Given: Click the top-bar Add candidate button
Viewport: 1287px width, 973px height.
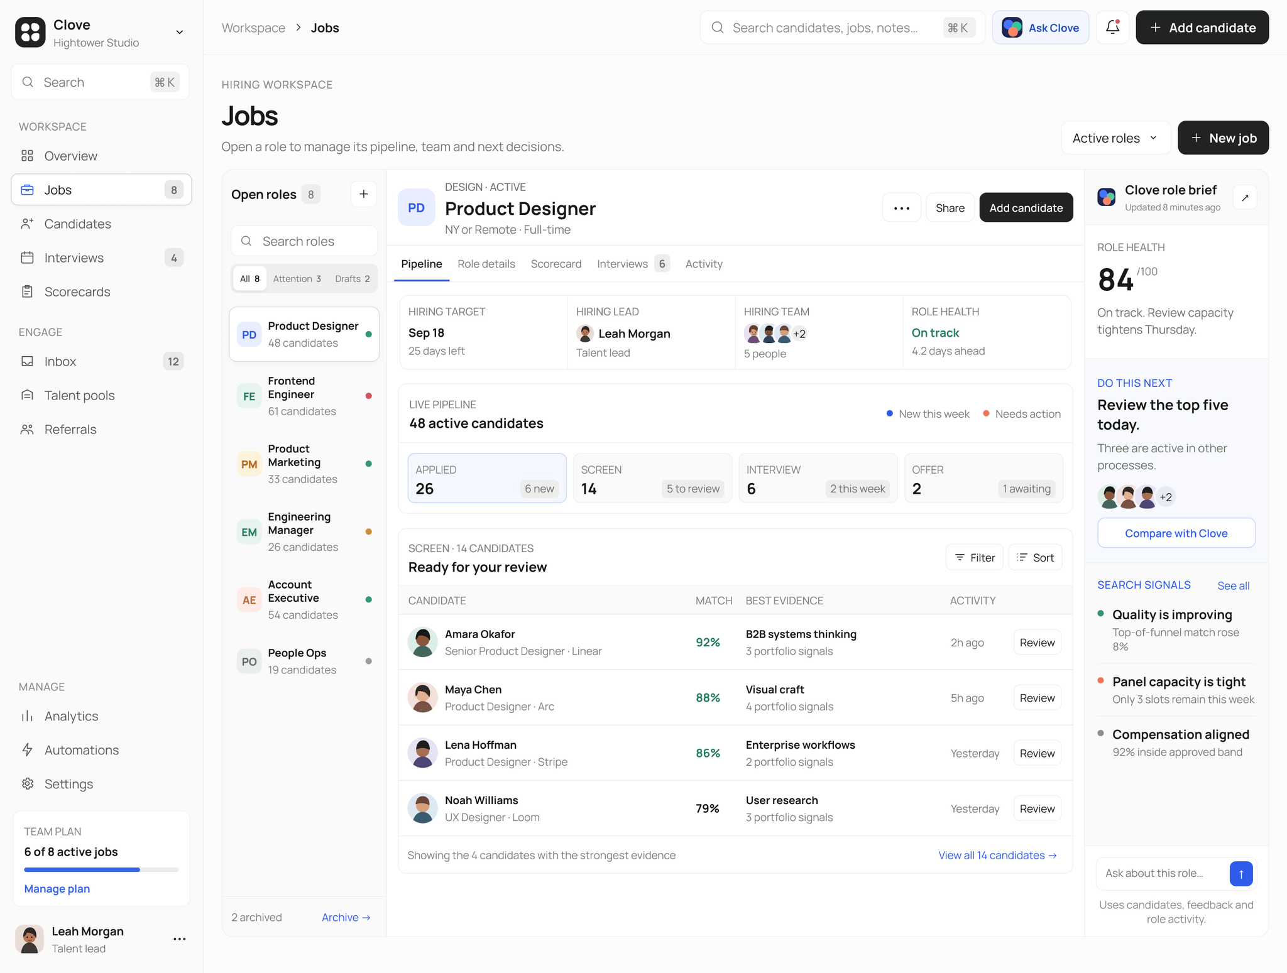Looking at the screenshot, I should [x=1202, y=28].
